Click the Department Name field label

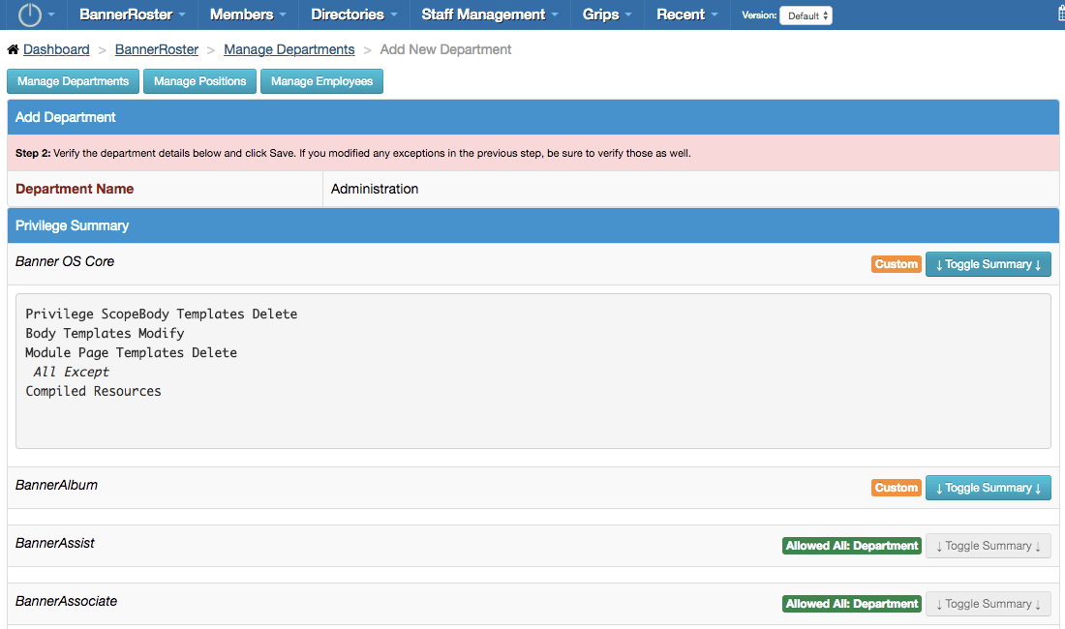(75, 190)
